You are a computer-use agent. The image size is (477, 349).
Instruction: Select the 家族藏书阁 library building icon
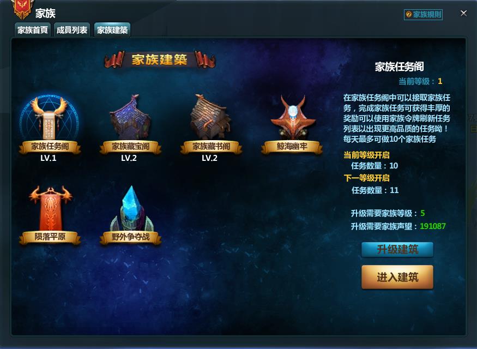[x=210, y=117]
